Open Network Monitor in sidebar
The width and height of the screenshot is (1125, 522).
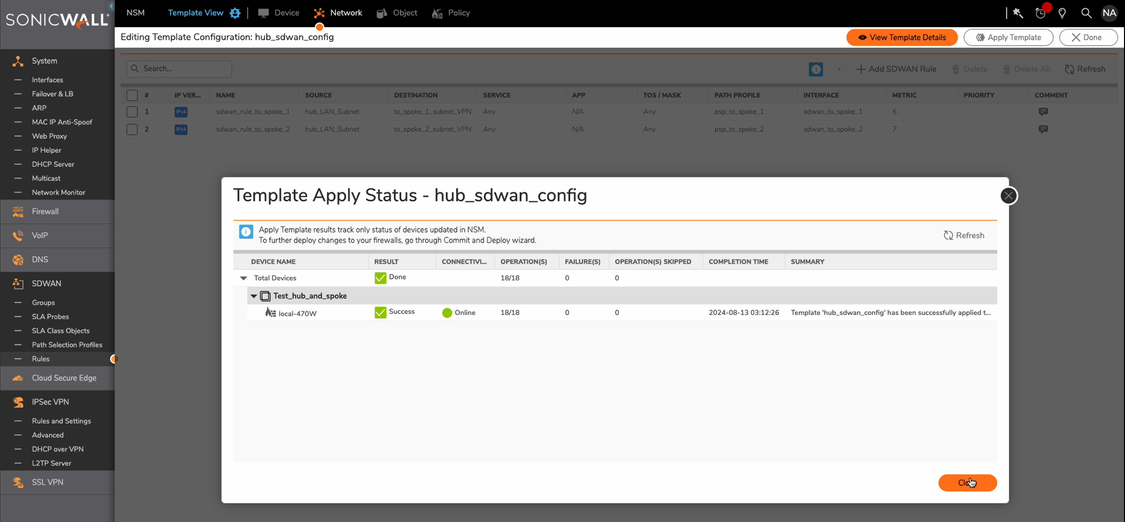pos(58,192)
